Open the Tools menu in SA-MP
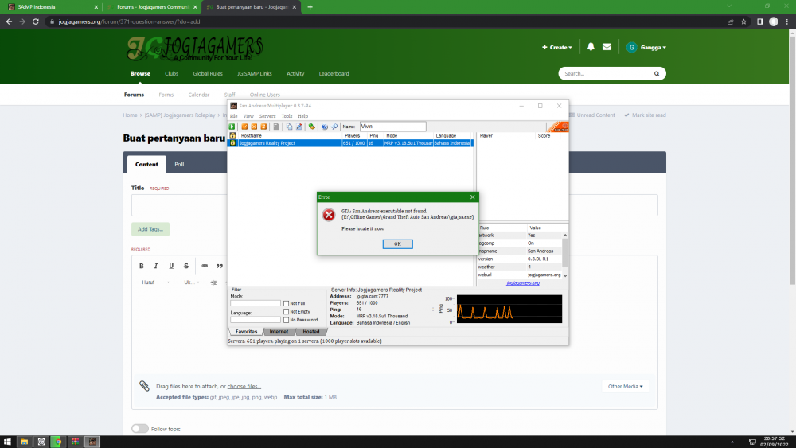Screen dimensions: 796x448 (x=287, y=116)
